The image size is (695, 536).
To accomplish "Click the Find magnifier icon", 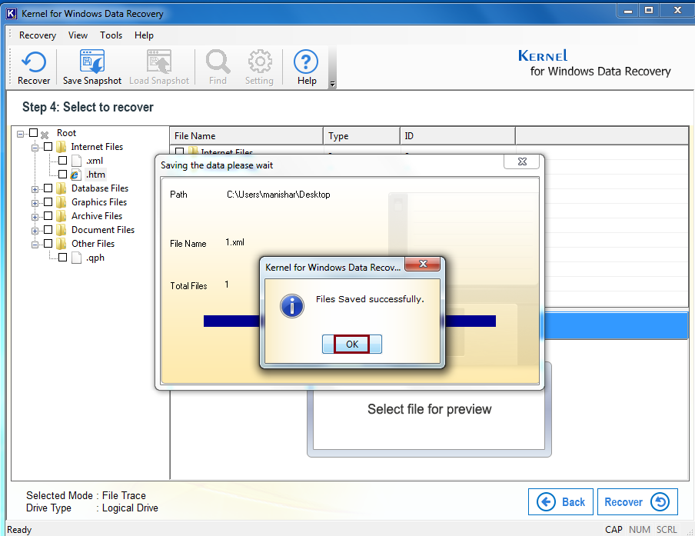I will [x=218, y=62].
